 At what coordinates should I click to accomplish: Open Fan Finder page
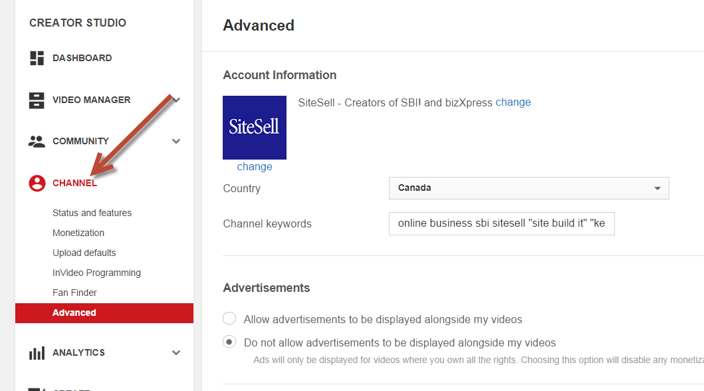pyautogui.click(x=74, y=293)
